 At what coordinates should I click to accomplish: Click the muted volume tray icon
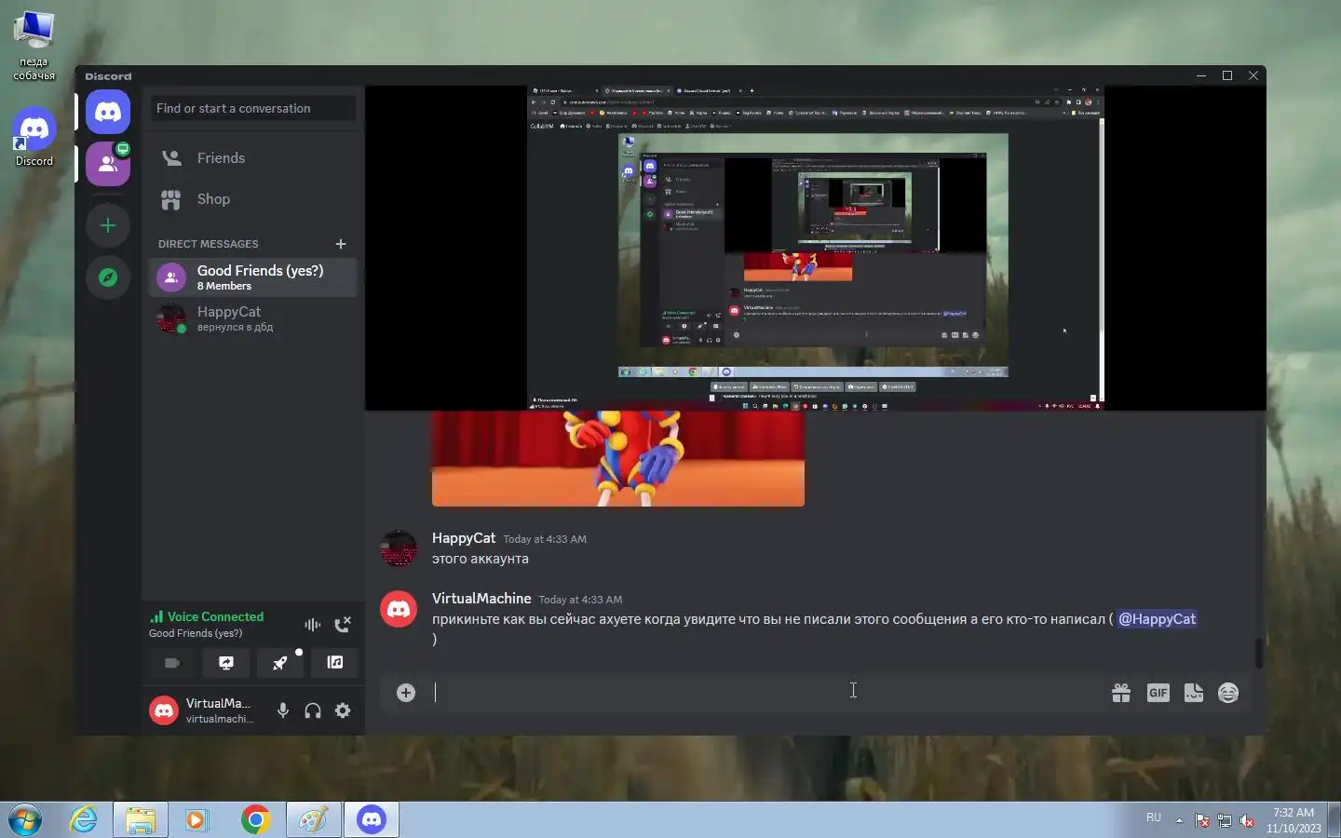[1247, 821]
